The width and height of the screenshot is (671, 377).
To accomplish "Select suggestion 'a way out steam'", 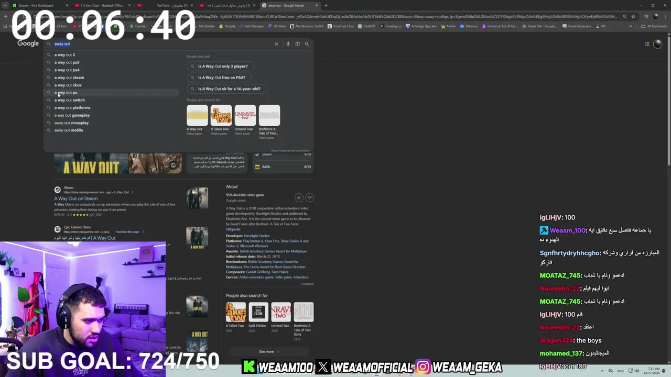I will point(111,77).
